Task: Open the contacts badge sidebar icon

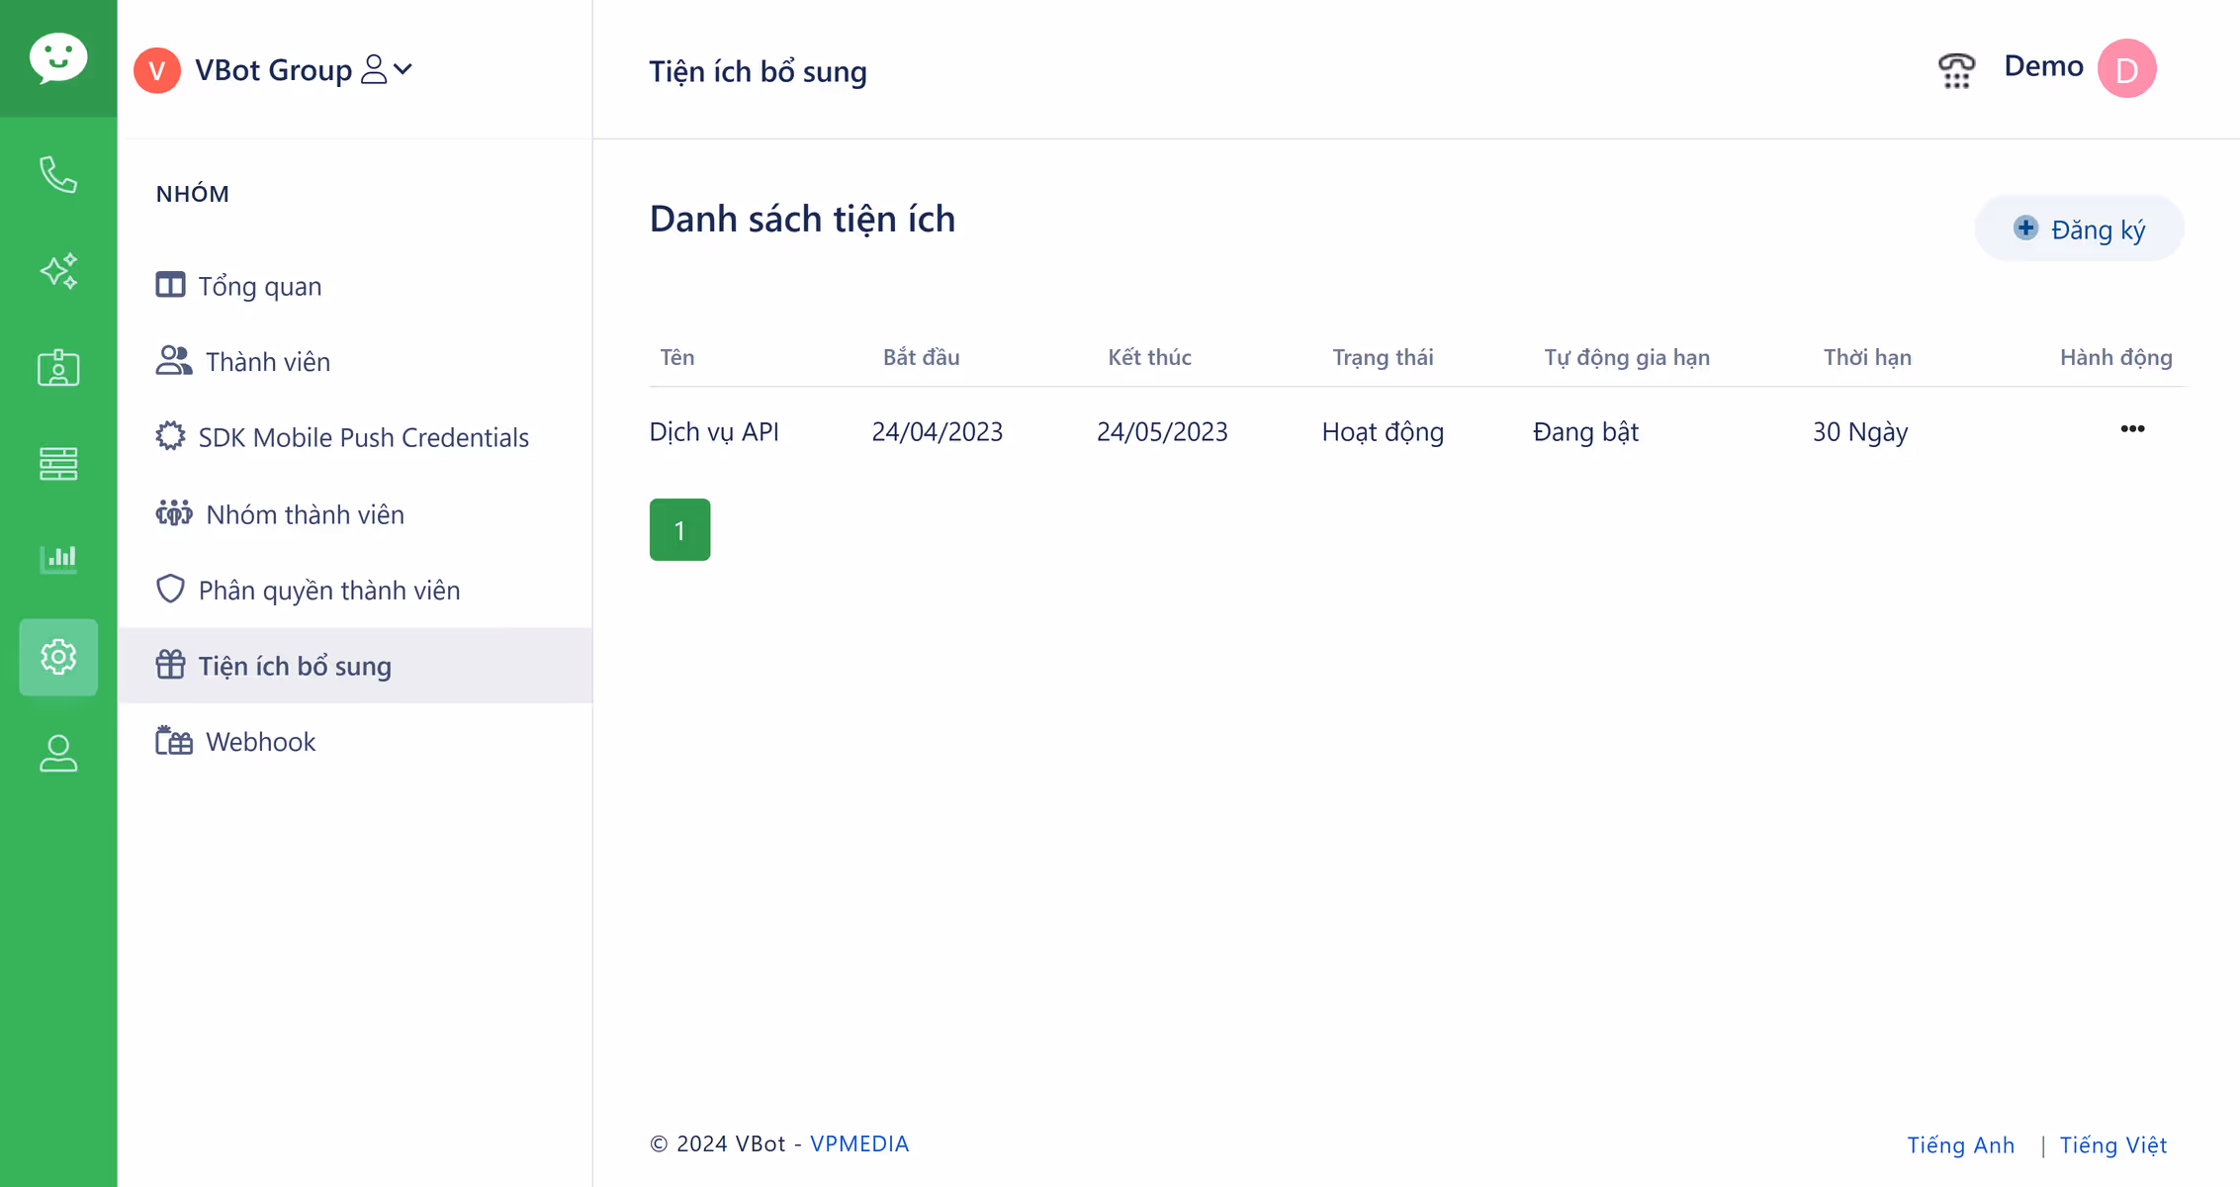Action: [x=58, y=367]
